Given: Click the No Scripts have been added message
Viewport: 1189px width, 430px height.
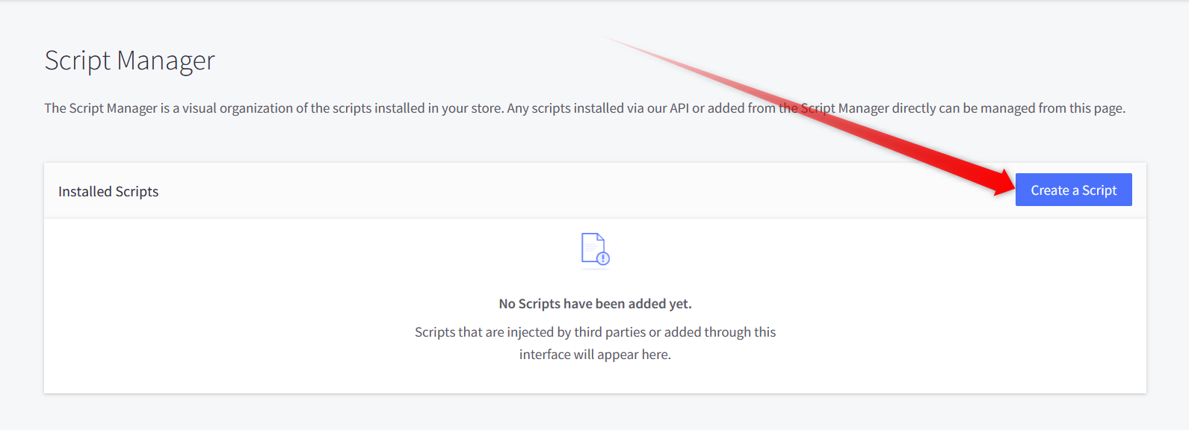Looking at the screenshot, I should coord(595,304).
